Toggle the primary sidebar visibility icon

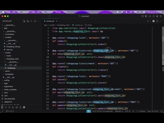point(146,16)
